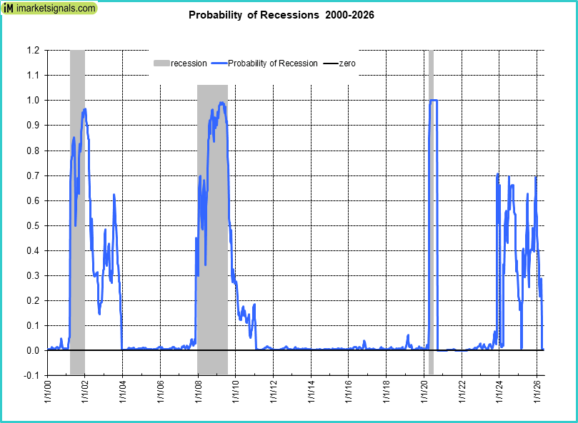Screen dimensions: 578x423
Task: Click the blue spike cluster at far right
Action: tap(514, 214)
